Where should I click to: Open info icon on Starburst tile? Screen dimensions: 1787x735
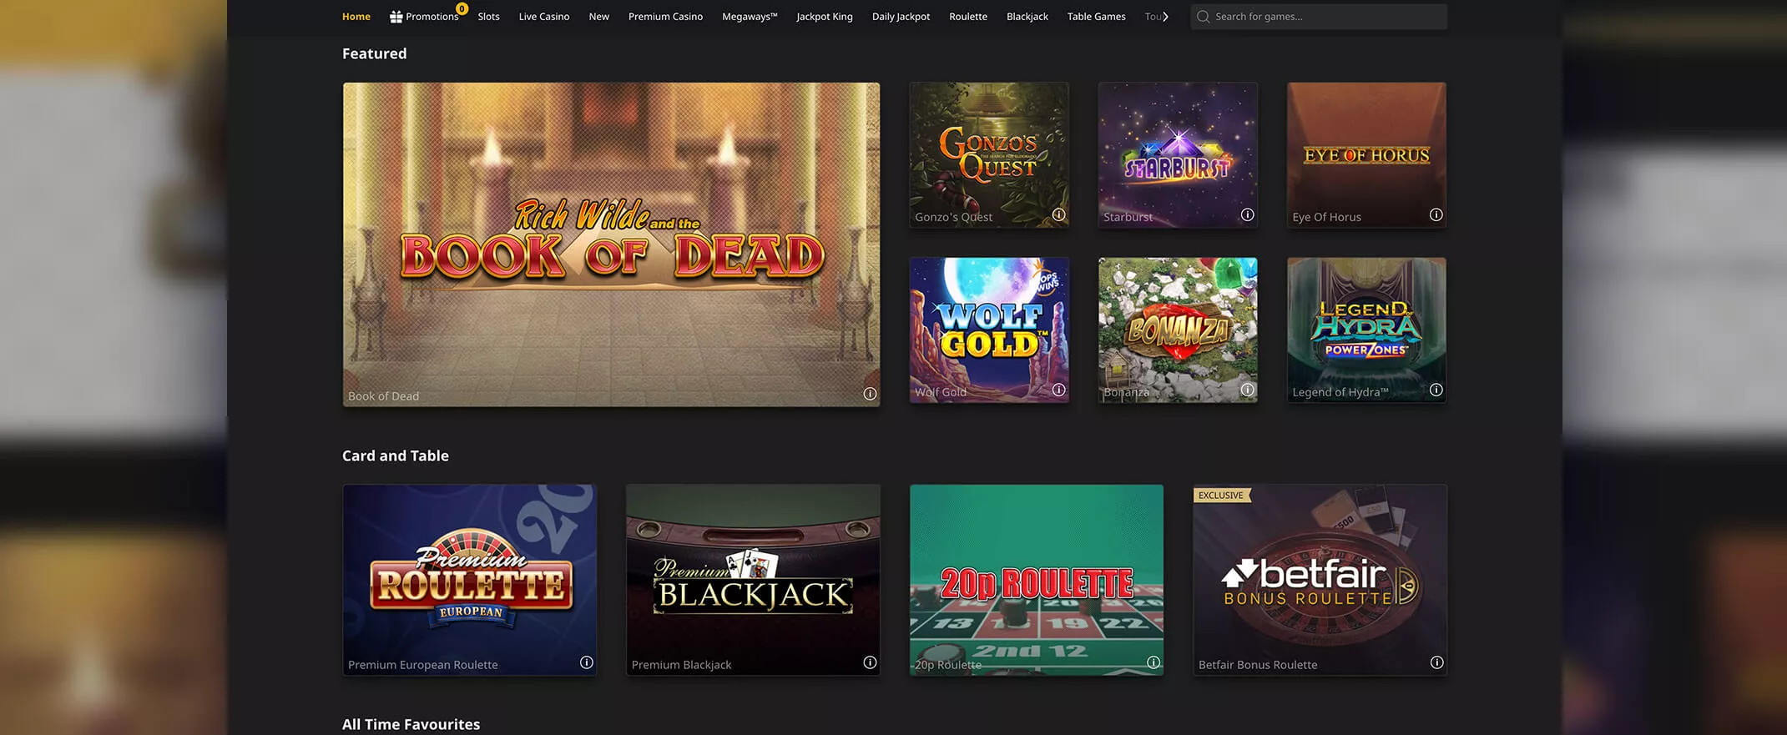point(1247,214)
